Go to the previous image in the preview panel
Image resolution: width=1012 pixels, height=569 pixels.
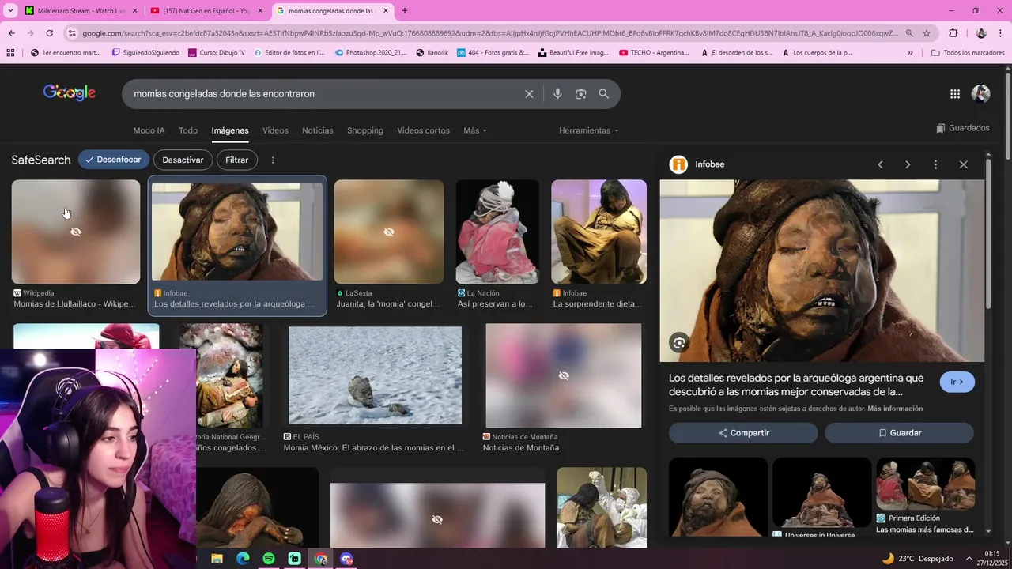click(x=880, y=164)
